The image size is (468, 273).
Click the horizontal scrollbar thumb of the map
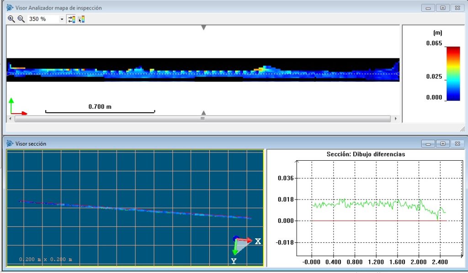click(202, 119)
